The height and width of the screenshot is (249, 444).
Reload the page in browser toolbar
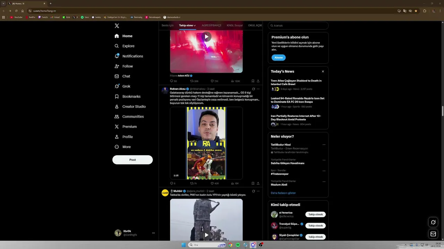[x=16, y=11]
